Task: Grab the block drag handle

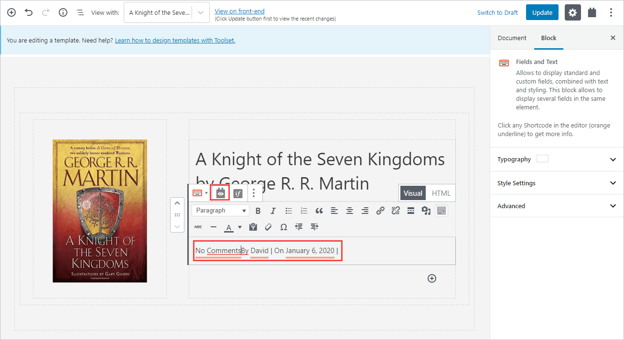Action: coord(177,215)
